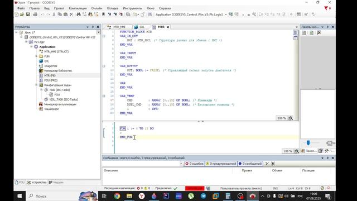Collapse the Application node in the tree

click(31, 47)
